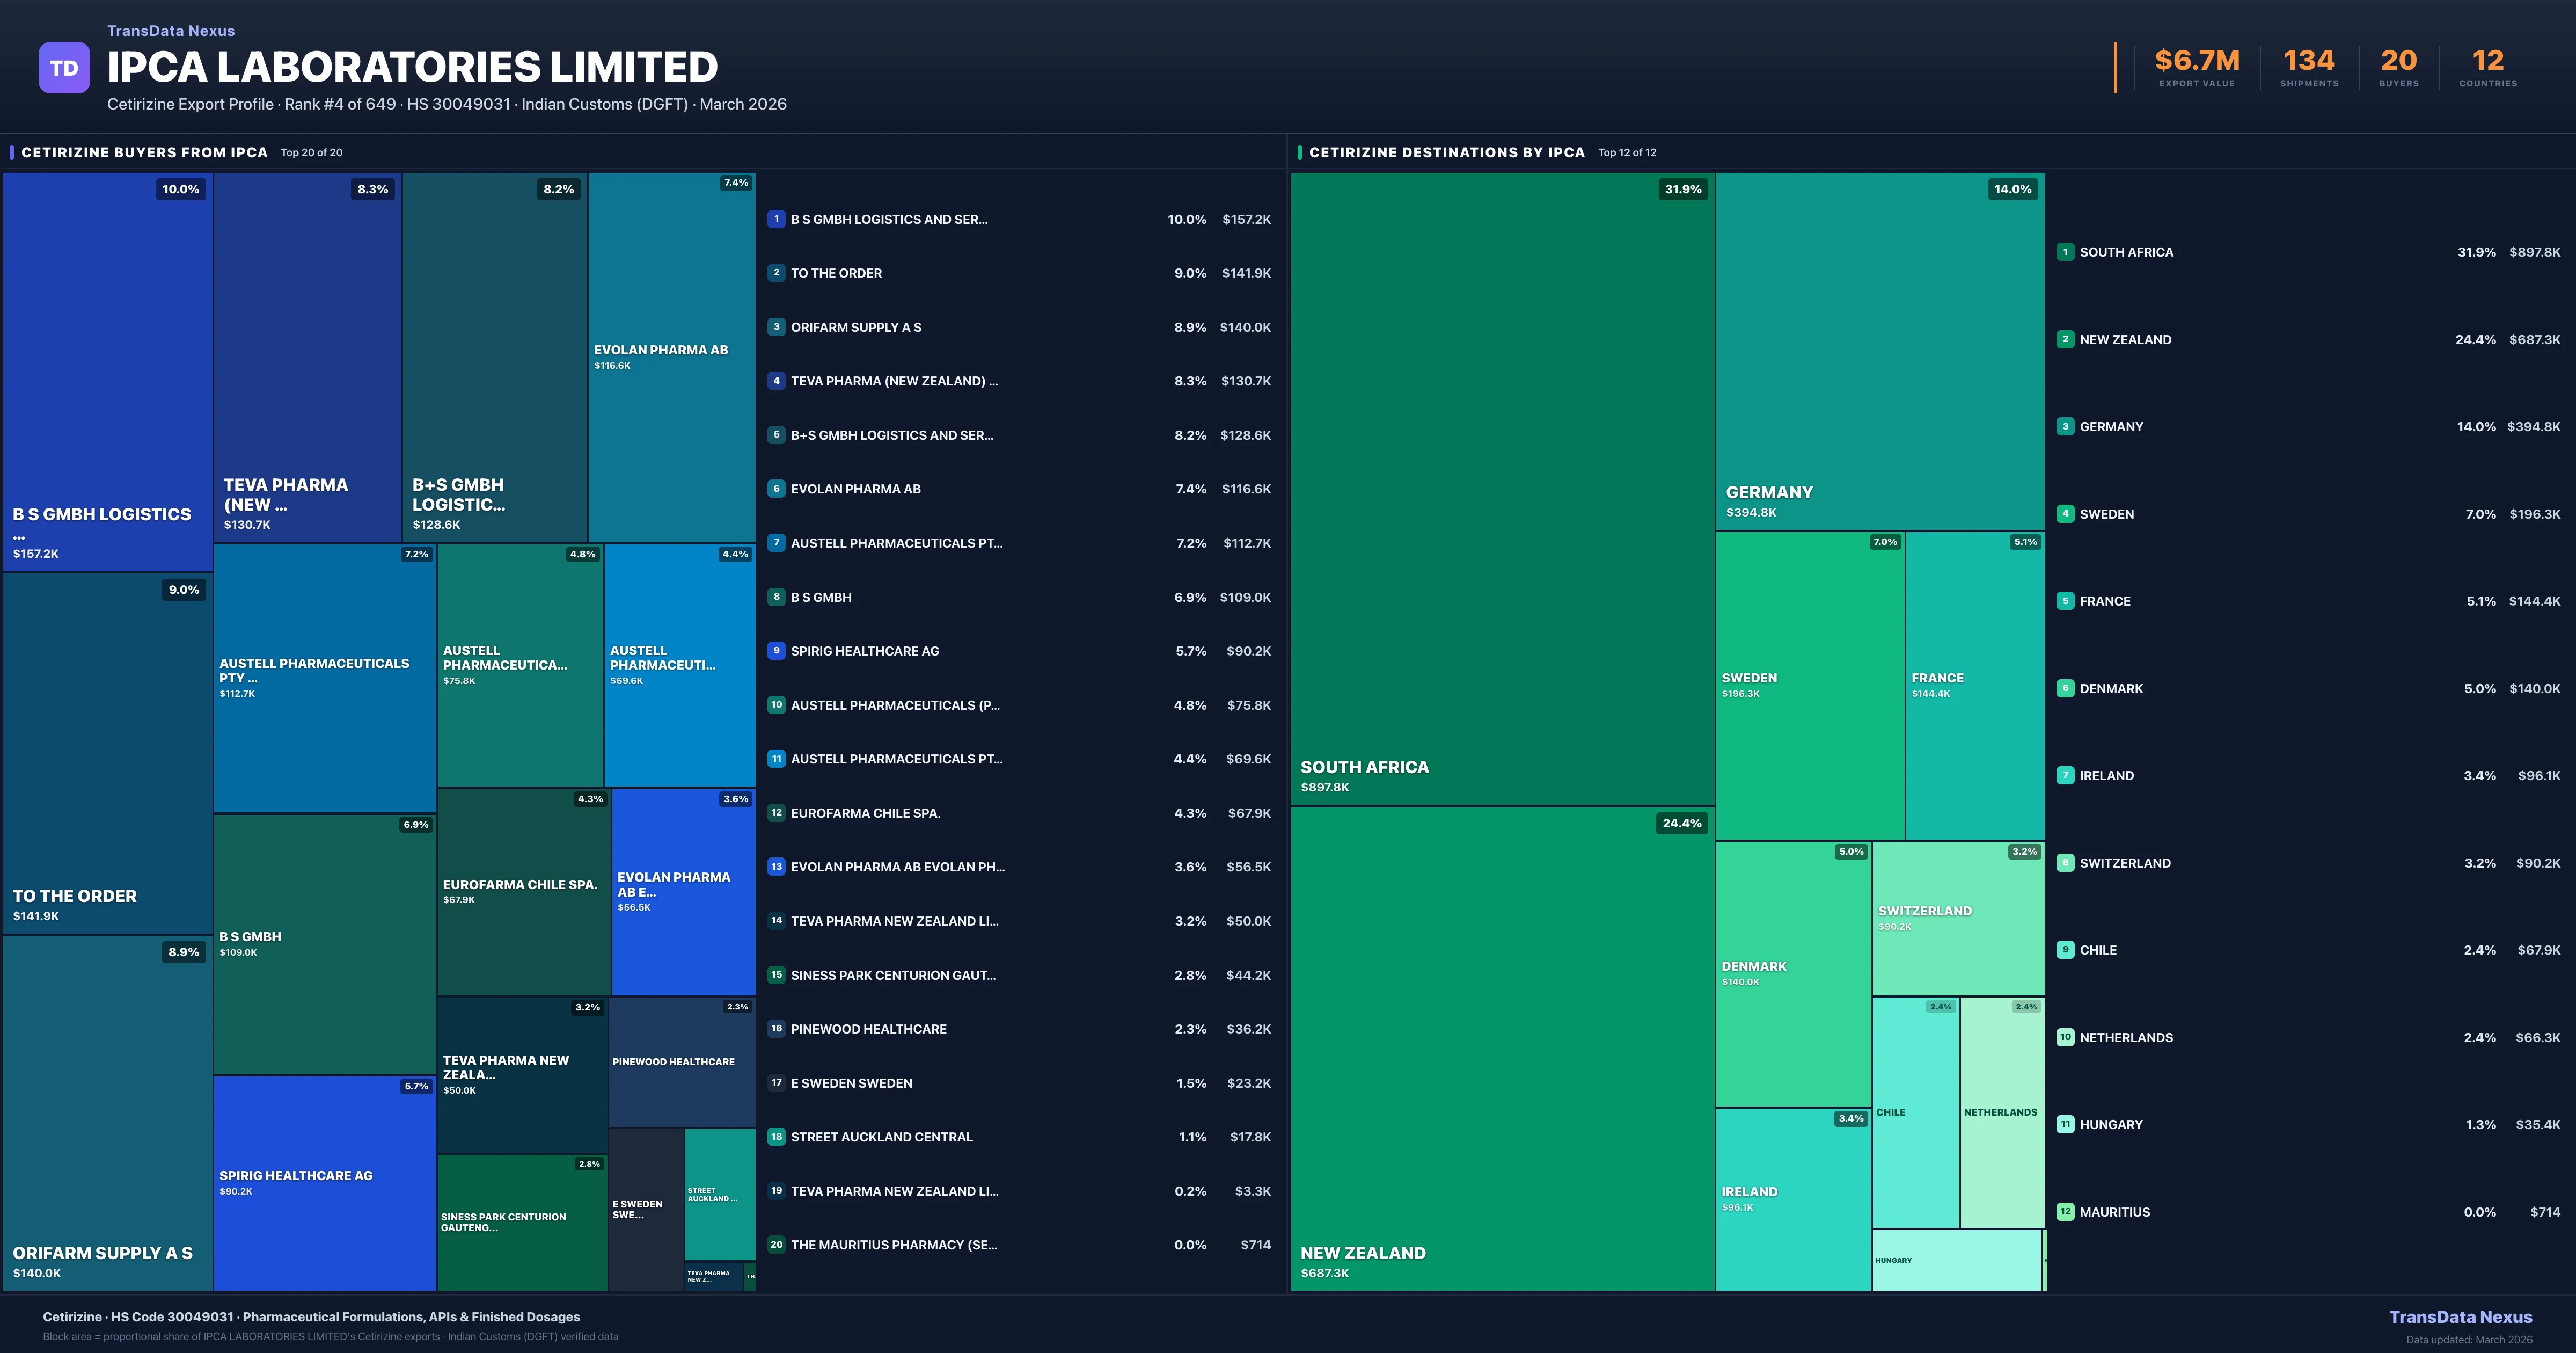Click rank badge 5 beside France
The image size is (2576, 1353).
click(x=2065, y=601)
